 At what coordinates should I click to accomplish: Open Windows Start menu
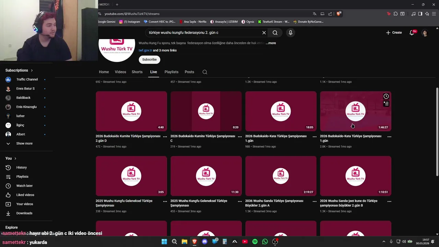(164, 242)
